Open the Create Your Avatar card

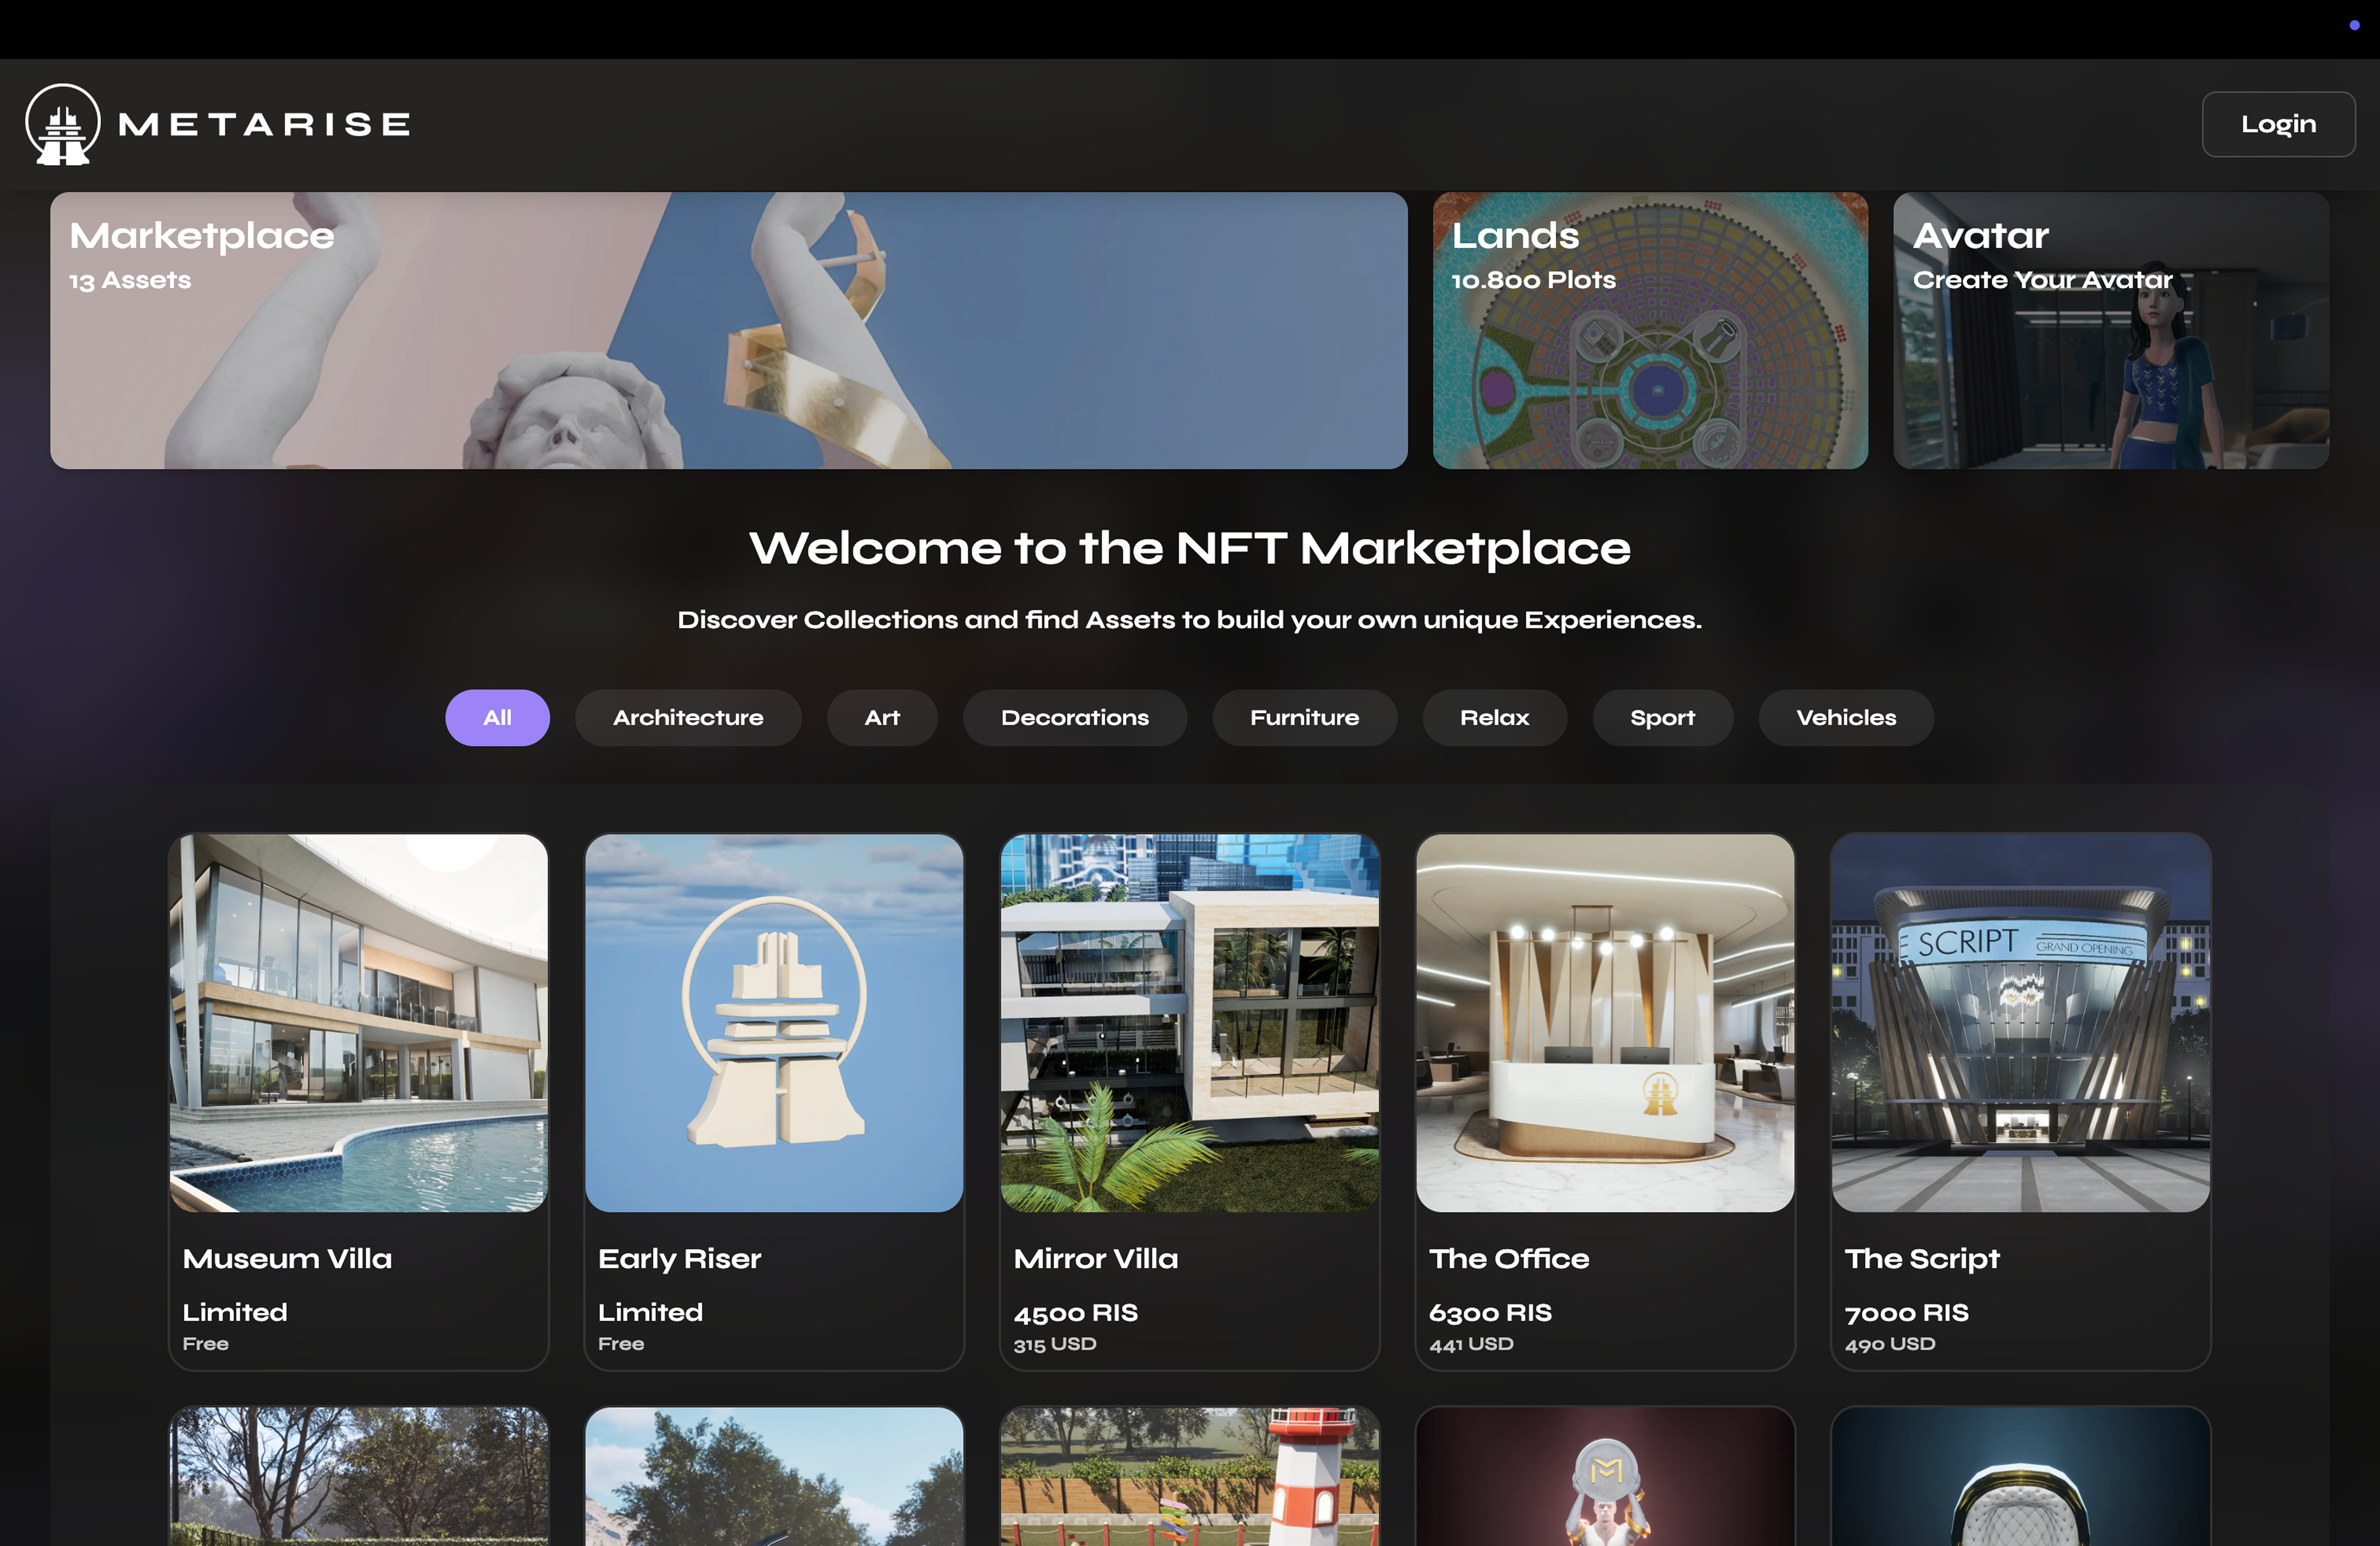(2111, 330)
